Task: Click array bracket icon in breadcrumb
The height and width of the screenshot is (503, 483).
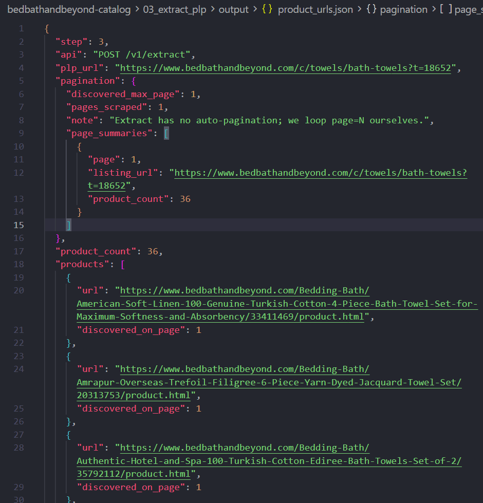Action: [x=446, y=9]
